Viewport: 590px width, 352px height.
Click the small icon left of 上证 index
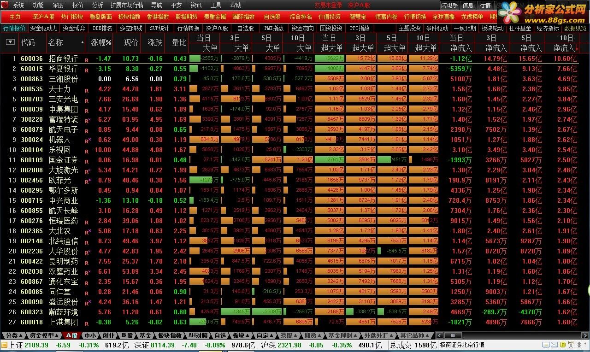click(4, 345)
